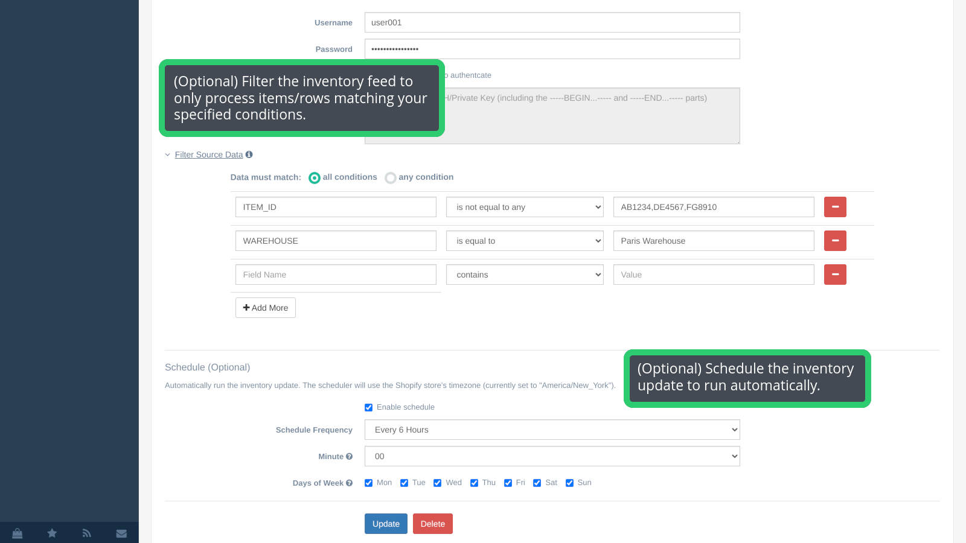Uncheck the Sun day checkbox
The width and height of the screenshot is (966, 543).
569,483
